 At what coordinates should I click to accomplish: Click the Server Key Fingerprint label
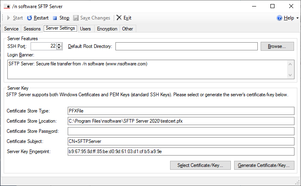[x=29, y=151]
